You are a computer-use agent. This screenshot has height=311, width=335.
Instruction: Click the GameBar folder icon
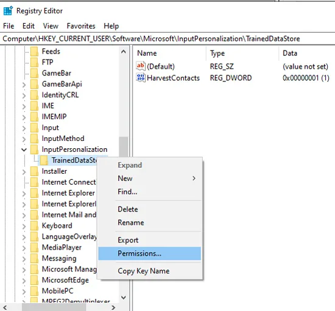(x=34, y=73)
